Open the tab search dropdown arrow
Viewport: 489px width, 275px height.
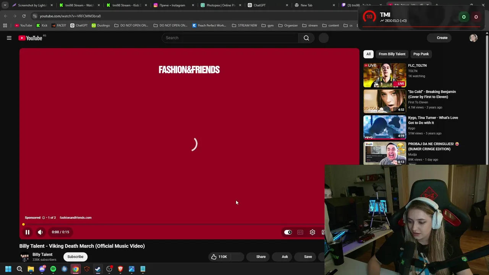(5, 5)
